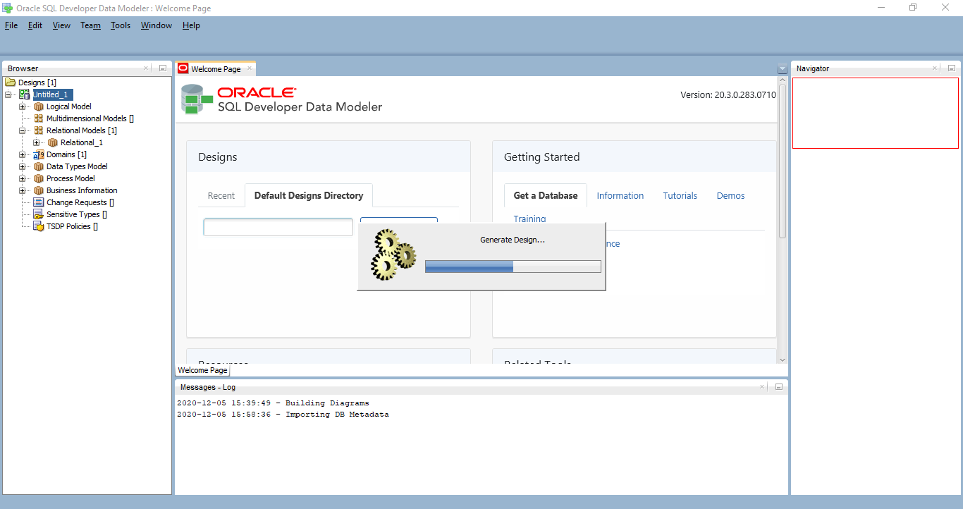Expand the Process Model node
Viewport: 963px width, 509px height.
(23, 178)
